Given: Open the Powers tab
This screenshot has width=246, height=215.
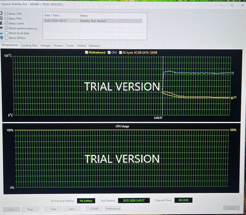Looking at the screenshot, I should [x=58, y=45].
